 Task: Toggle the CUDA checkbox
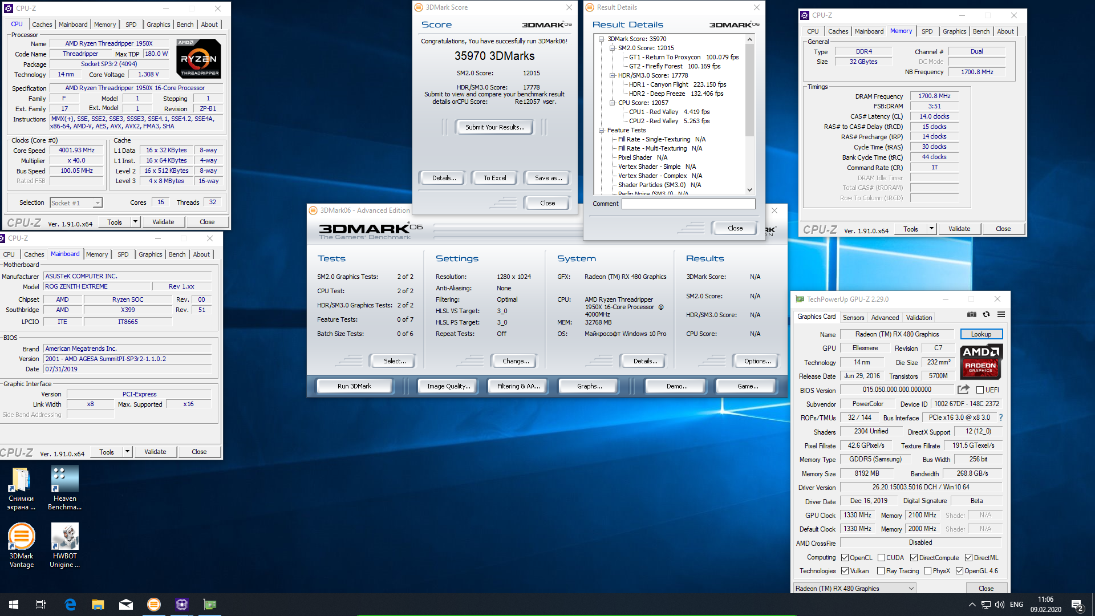[881, 558]
